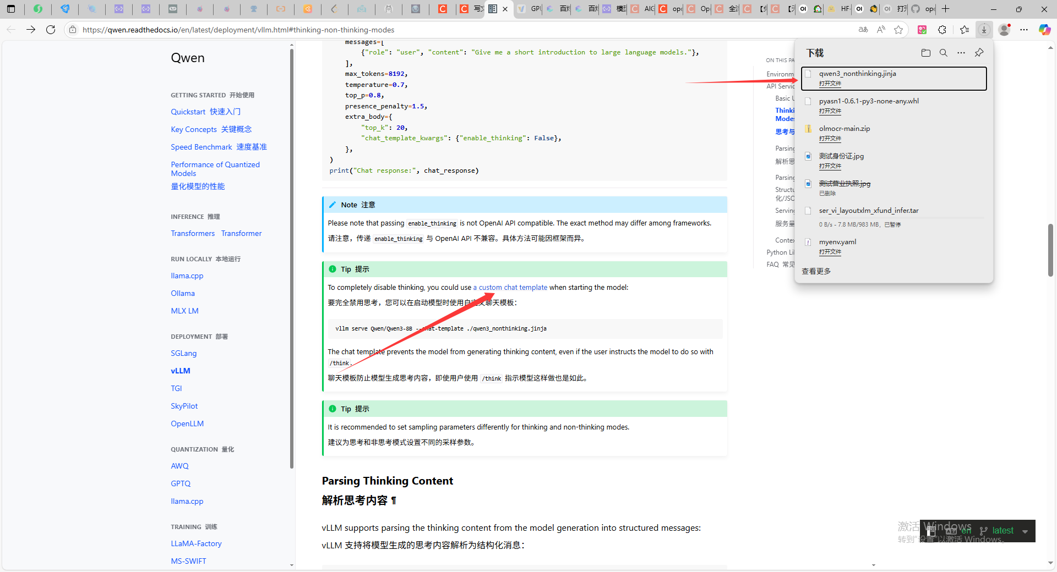The width and height of the screenshot is (1057, 572).
Task: Open OpenLLM deployment page
Action: coord(187,424)
